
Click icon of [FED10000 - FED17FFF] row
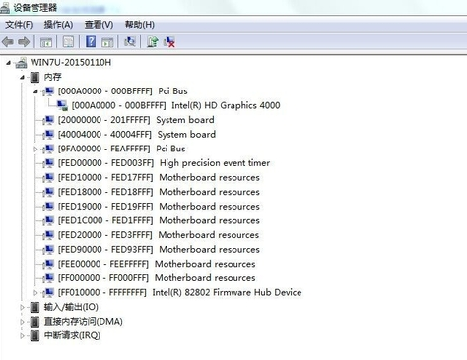[x=48, y=178]
